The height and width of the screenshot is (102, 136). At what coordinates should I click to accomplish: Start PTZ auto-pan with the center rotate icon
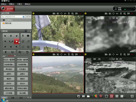click(11, 41)
